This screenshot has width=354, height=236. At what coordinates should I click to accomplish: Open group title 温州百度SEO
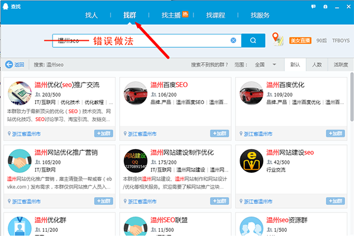(169, 85)
